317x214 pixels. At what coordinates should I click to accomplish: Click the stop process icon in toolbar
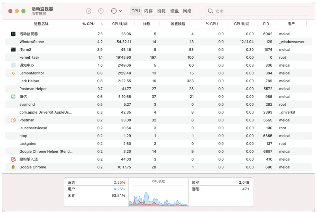[x=89, y=11]
